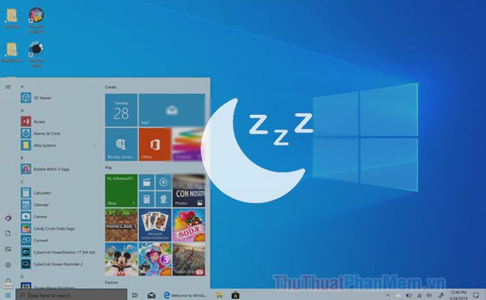Open the Photos tile
The image size is (486, 300).
click(x=189, y=191)
